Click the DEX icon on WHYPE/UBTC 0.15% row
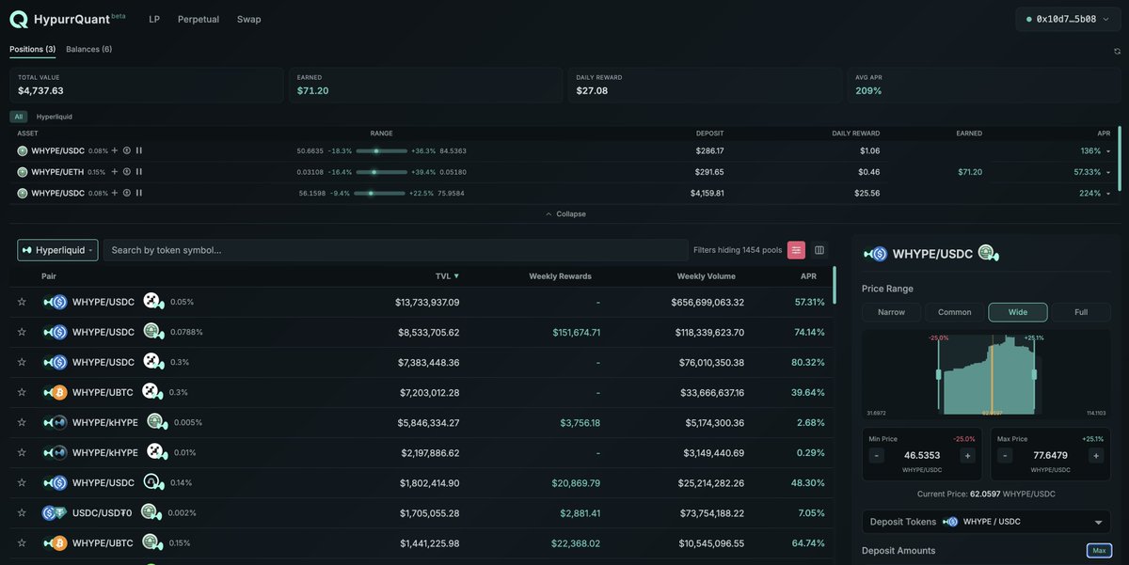The image size is (1129, 565). coord(152,542)
